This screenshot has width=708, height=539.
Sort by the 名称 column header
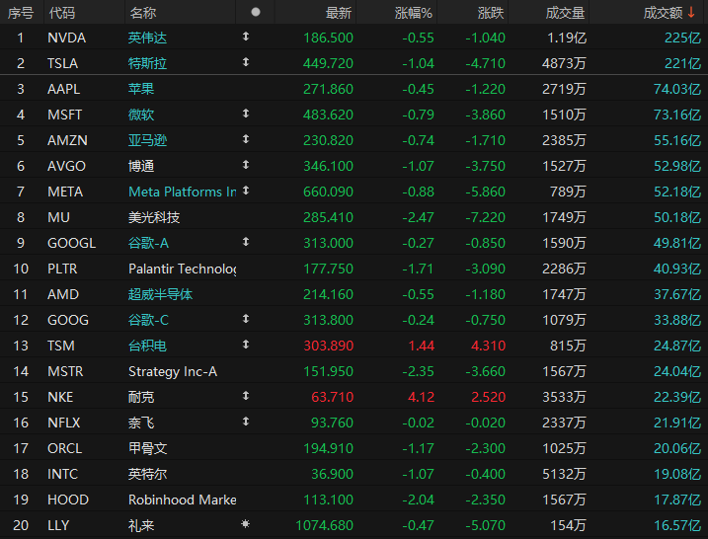click(x=142, y=13)
